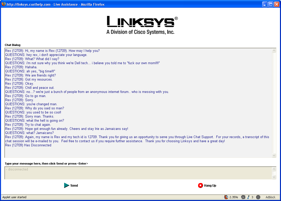
Task: Click the red Hang Up stop icon
Action: click(200, 185)
